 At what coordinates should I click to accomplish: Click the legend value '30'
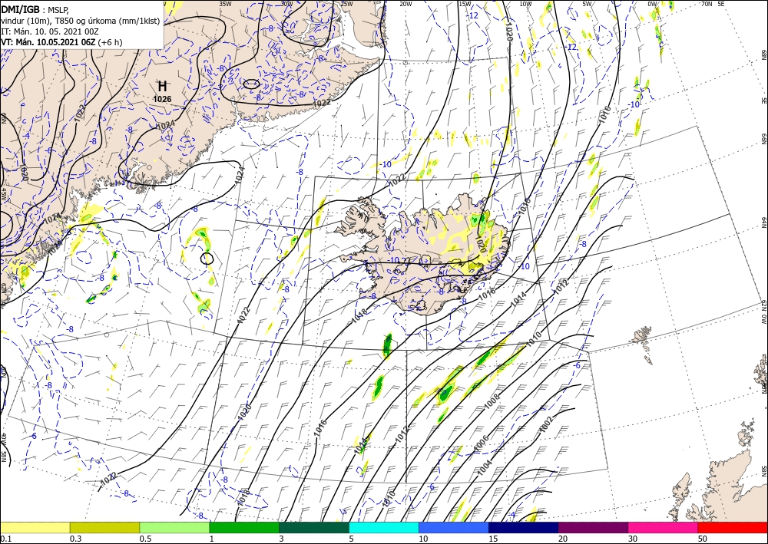click(632, 539)
